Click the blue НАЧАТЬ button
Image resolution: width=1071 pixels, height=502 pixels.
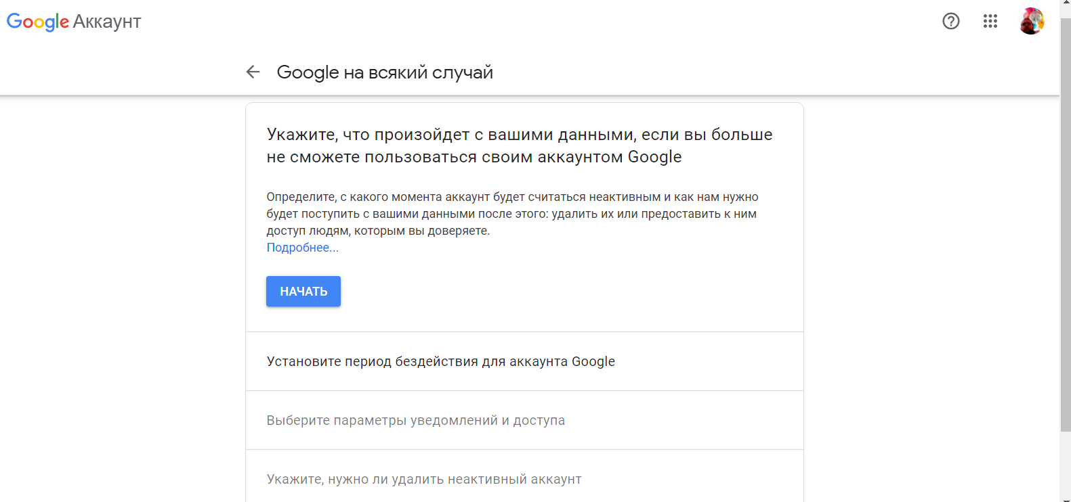(303, 291)
